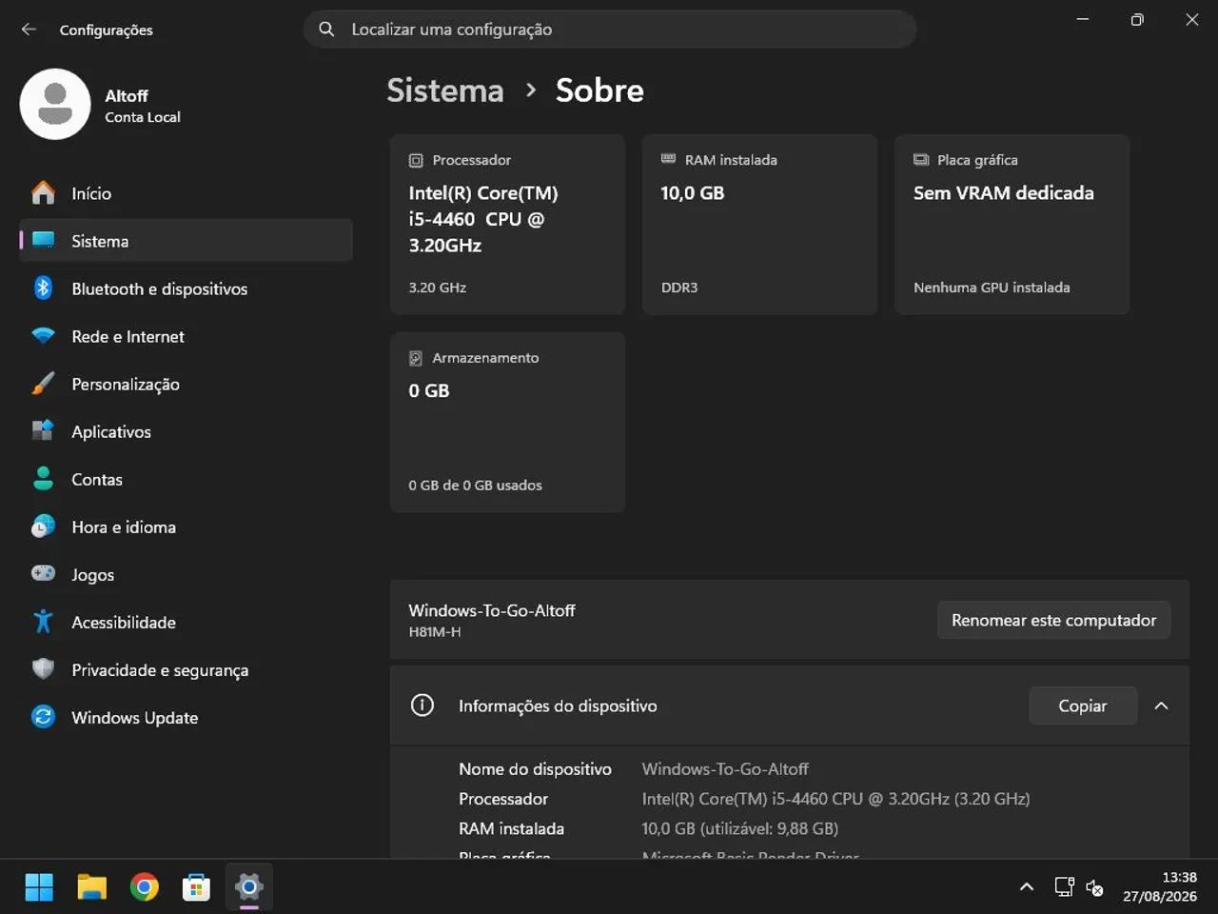
Task: Click the Armazenamento disk icon
Action: click(416, 358)
